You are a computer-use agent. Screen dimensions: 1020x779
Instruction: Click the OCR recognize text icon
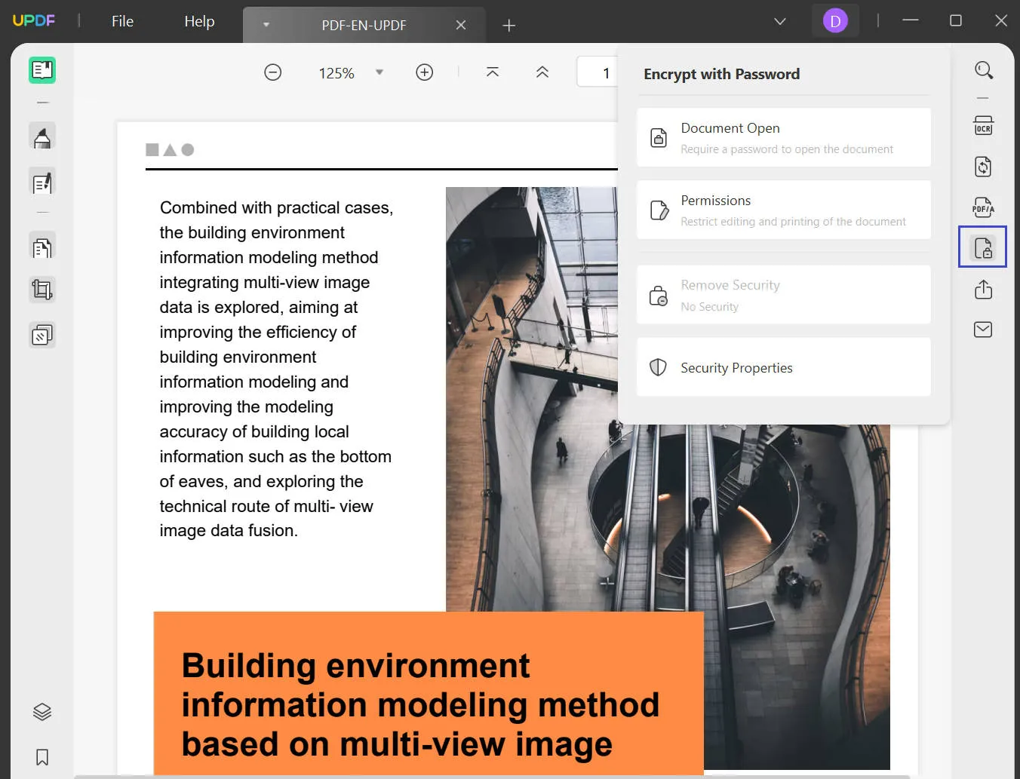983,125
